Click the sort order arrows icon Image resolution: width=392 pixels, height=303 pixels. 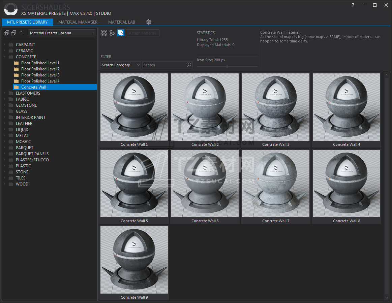tap(22, 33)
